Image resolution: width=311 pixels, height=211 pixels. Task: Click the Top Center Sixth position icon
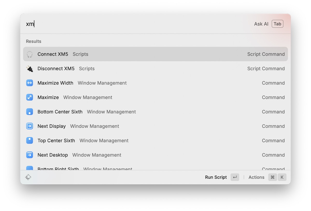[x=30, y=140]
